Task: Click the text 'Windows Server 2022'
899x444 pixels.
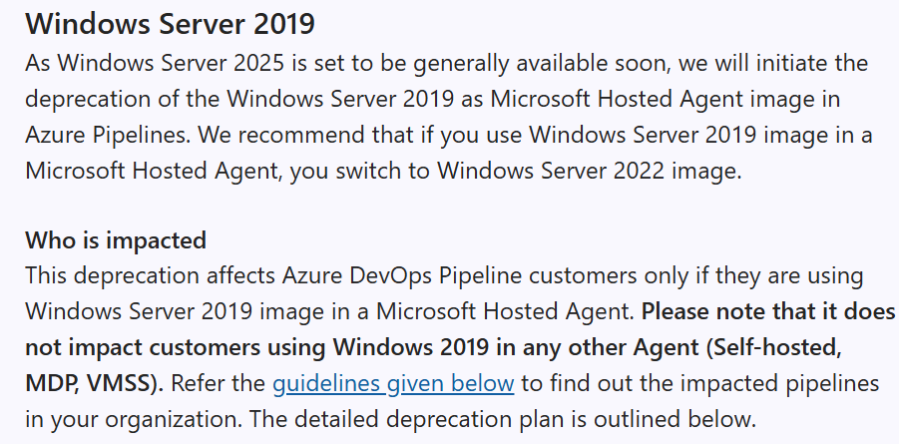Action: click(x=551, y=171)
